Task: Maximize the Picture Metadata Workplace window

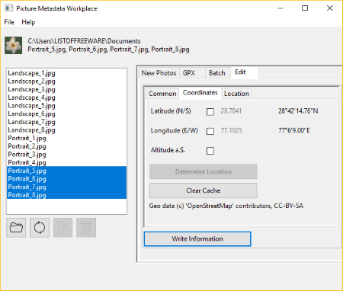Action: tap(305, 8)
